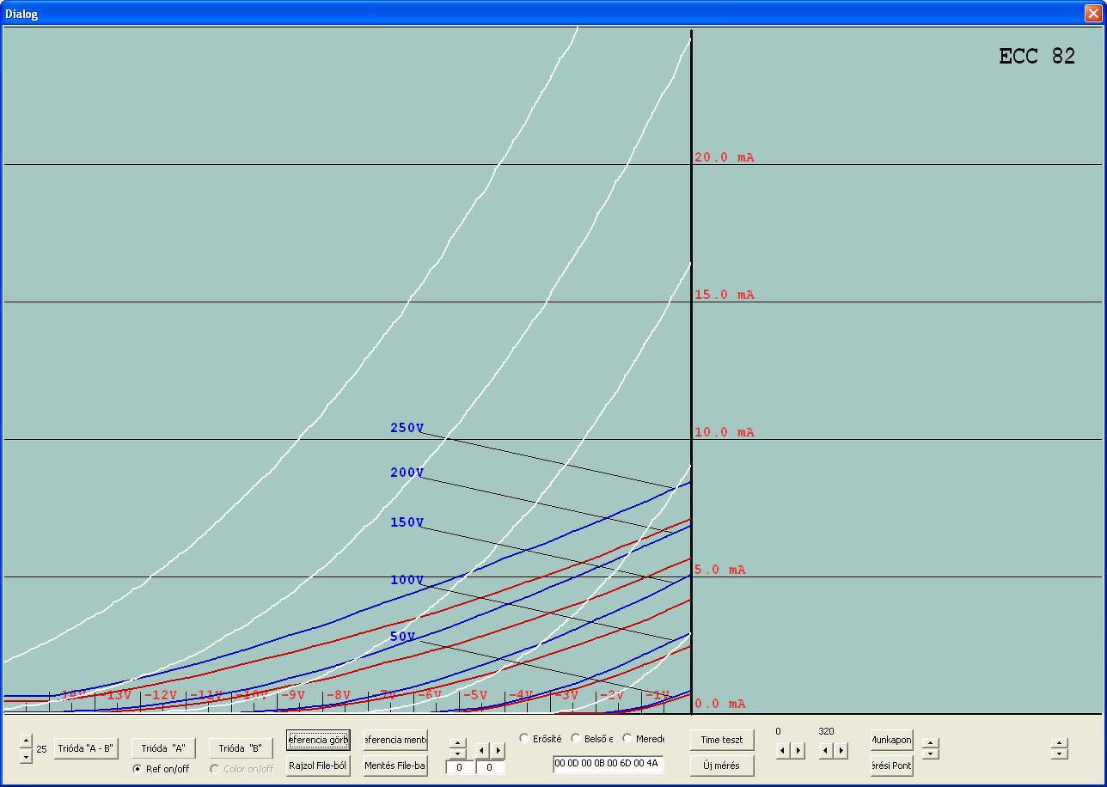This screenshot has width=1107, height=787.
Task: Select the Erősítés radio option
Action: 524,739
